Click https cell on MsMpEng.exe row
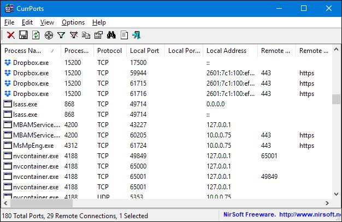Screen dimensions: 342x222 [x=306, y=146]
